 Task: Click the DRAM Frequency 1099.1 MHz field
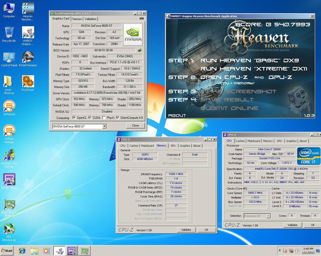176,174
